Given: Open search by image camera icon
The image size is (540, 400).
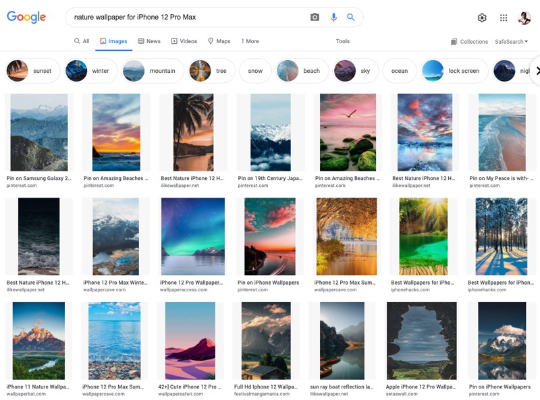Looking at the screenshot, I should click(315, 18).
